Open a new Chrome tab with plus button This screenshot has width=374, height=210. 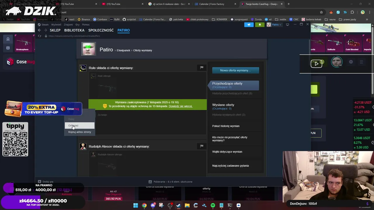(289, 4)
